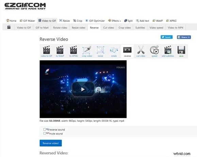The image size is (197, 157).
Task: Click the EZGIF.COM logo
Action: (25, 6)
